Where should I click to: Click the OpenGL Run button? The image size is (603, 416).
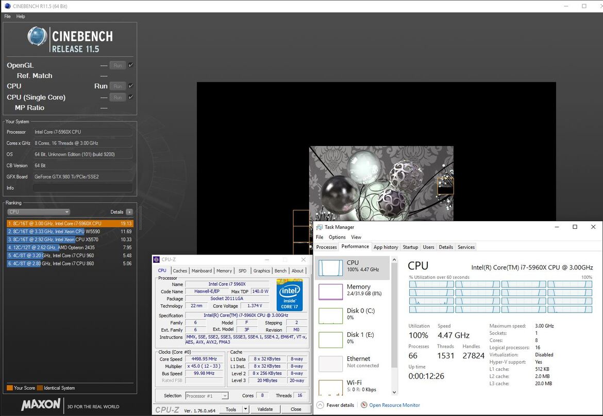tap(118, 65)
